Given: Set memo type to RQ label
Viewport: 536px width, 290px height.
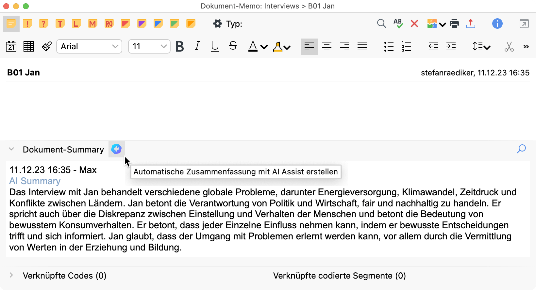Looking at the screenshot, I should point(109,24).
